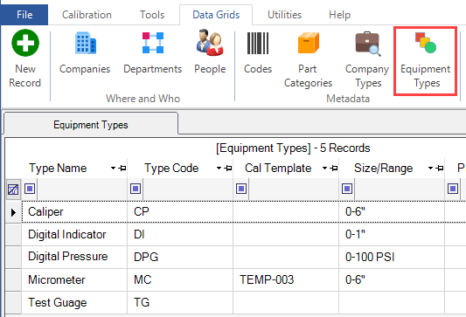Image resolution: width=466 pixels, height=317 pixels.
Task: Open Cal Template filter operator selector
Action: pos(241,189)
